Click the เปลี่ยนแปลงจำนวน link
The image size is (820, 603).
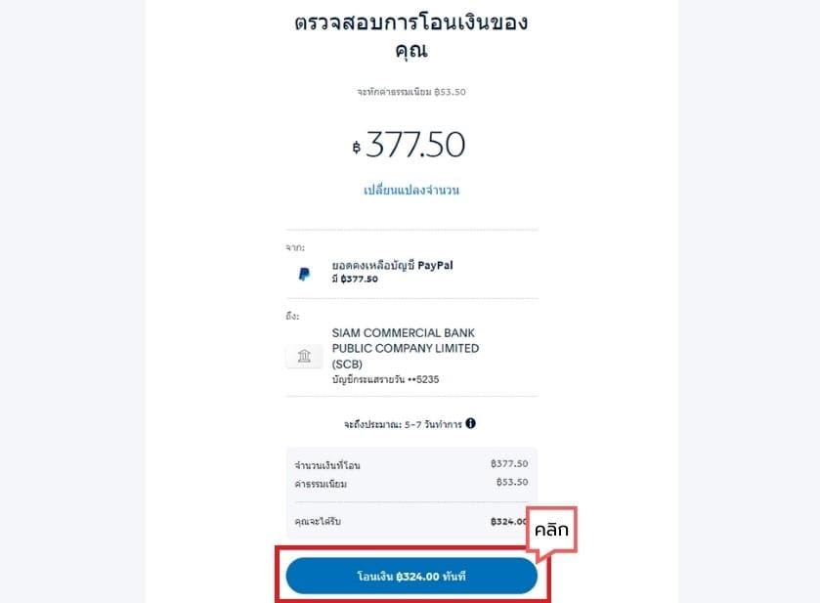(411, 190)
